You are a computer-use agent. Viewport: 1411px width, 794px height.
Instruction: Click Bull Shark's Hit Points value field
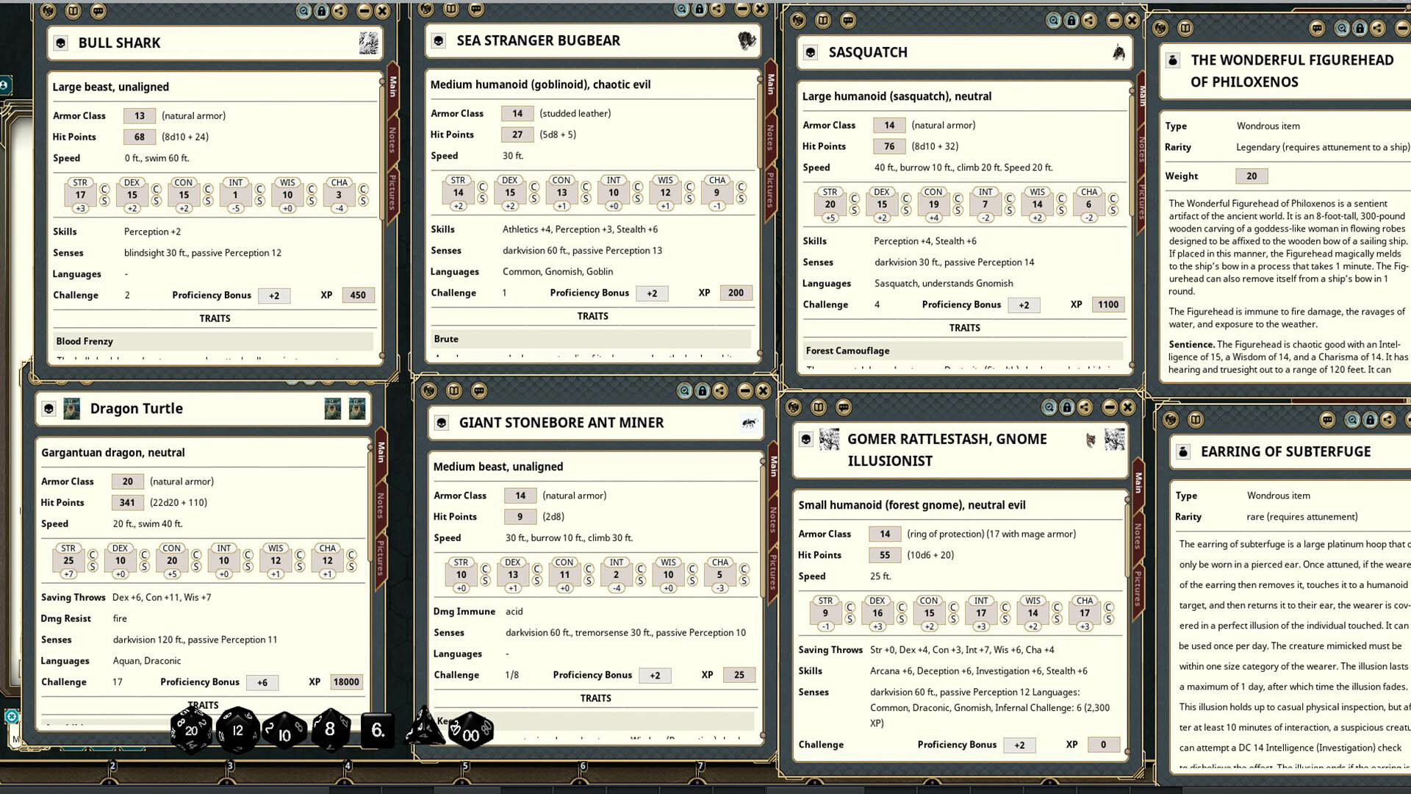(x=139, y=137)
